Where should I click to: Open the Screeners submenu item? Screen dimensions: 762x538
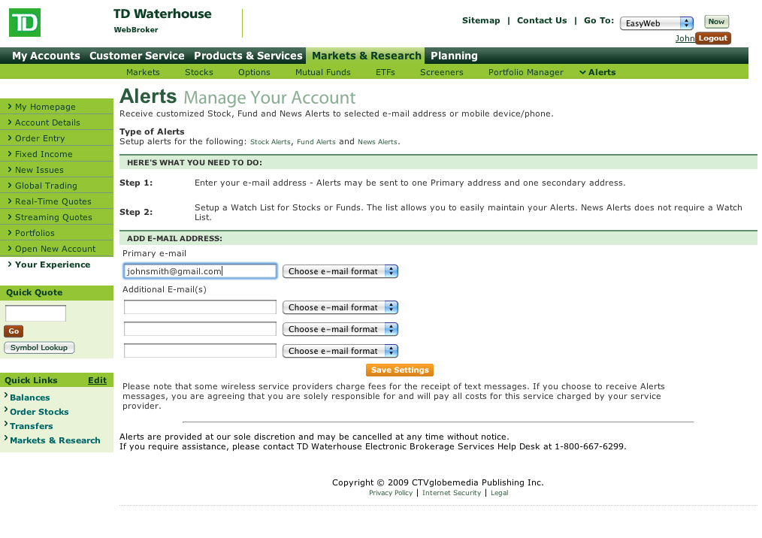pos(441,72)
